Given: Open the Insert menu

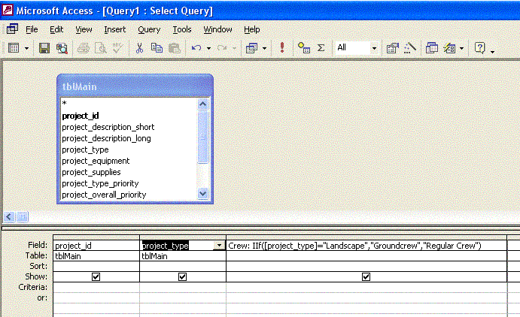Looking at the screenshot, I should click(x=114, y=29).
